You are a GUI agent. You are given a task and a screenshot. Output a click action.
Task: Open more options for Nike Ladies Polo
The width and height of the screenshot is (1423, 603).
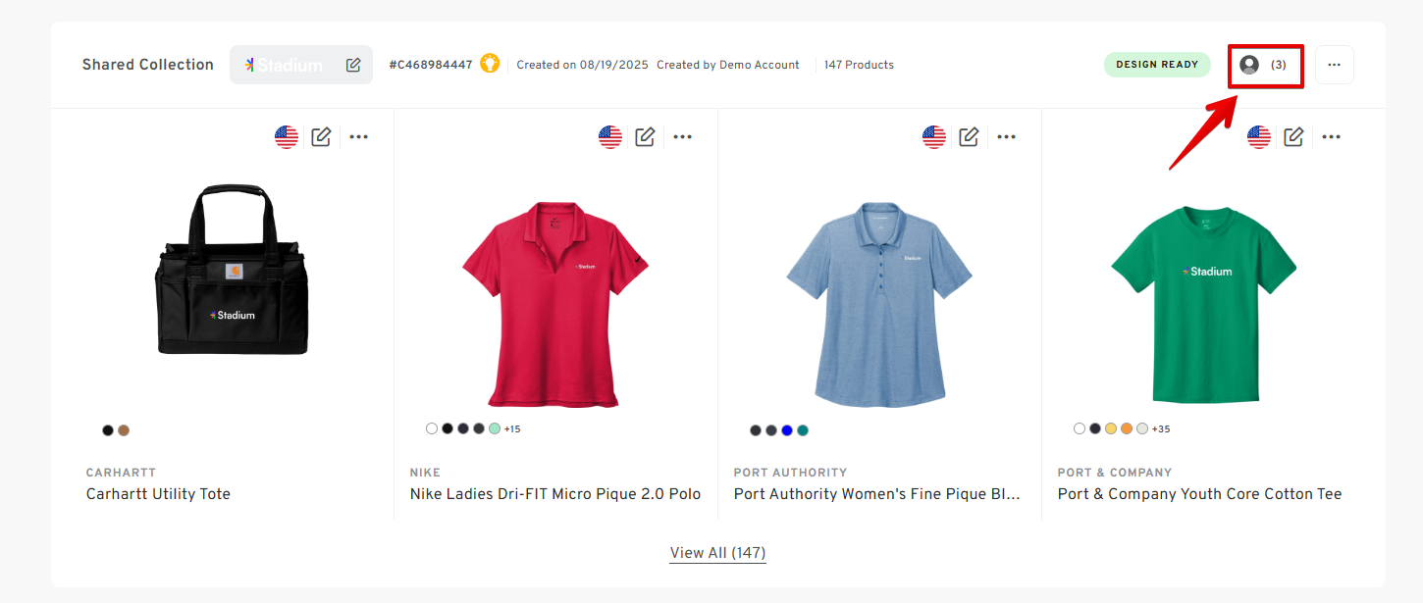(683, 137)
